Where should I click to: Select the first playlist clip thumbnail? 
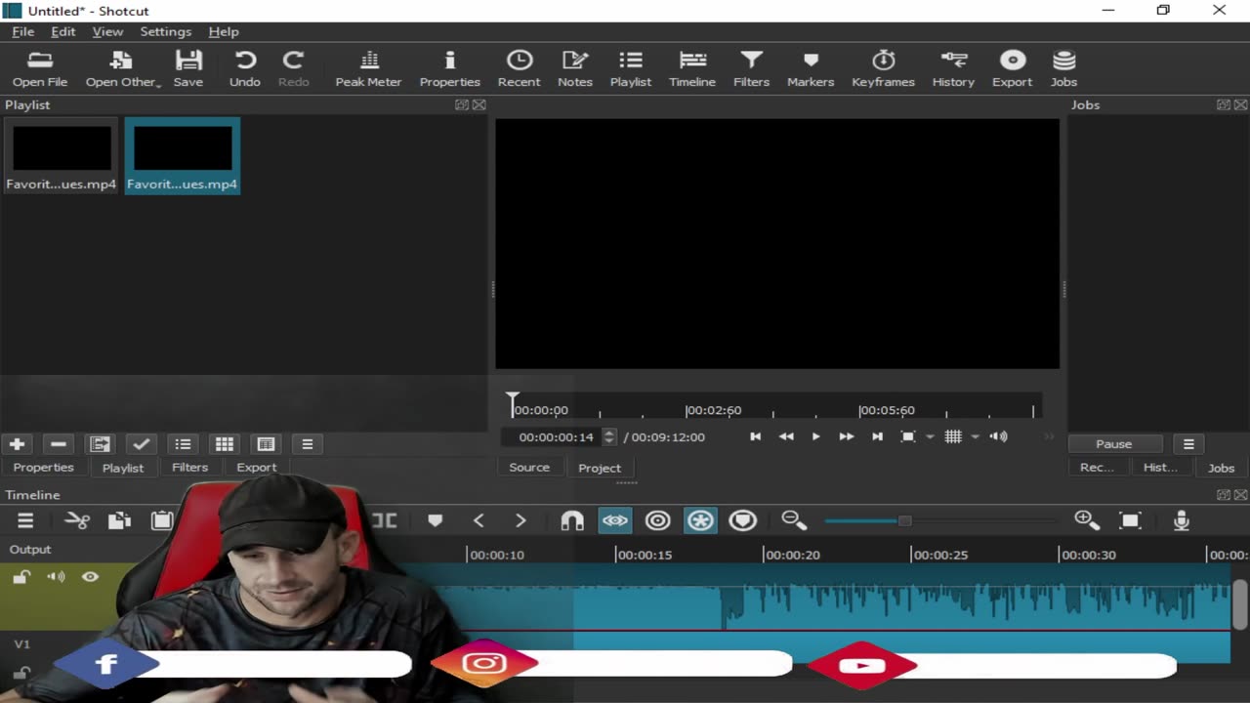point(61,155)
